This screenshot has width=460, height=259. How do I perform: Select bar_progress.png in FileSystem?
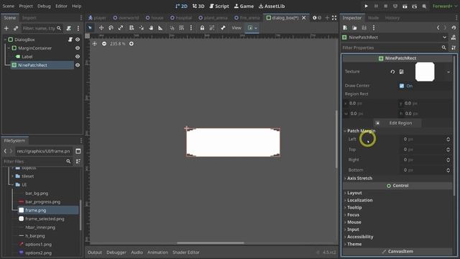pyautogui.click(x=43, y=201)
